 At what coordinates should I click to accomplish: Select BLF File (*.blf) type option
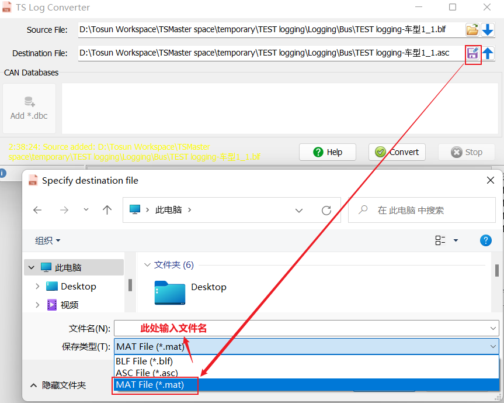[144, 361]
